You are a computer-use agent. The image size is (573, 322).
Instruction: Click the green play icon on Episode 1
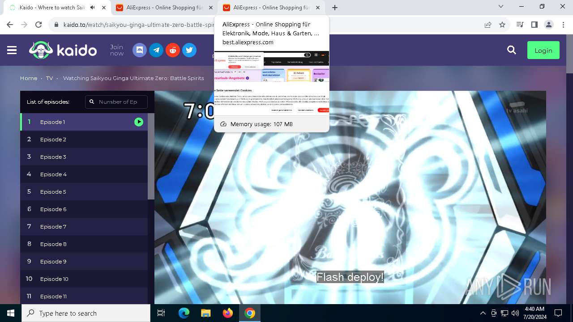[139, 122]
